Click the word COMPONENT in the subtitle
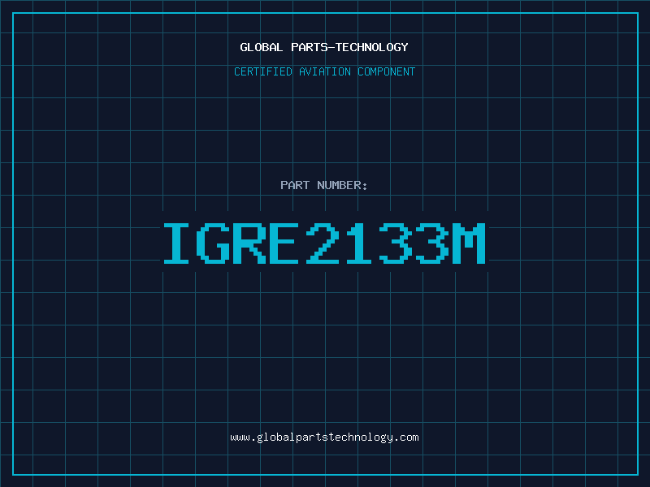Image resolution: width=650 pixels, height=487 pixels. pos(387,71)
